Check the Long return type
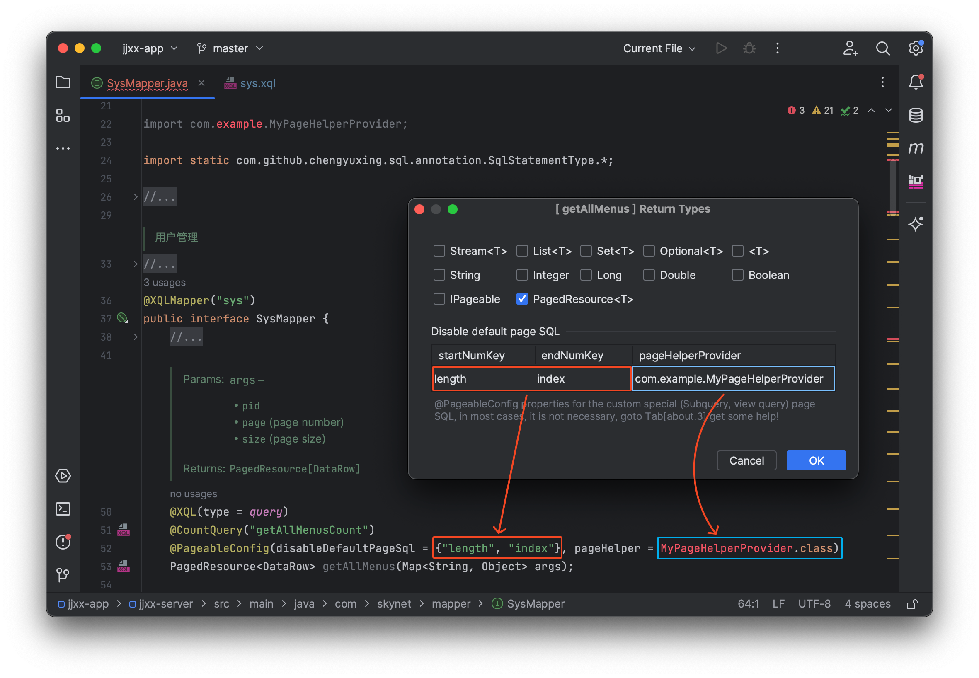979x678 pixels. (586, 275)
